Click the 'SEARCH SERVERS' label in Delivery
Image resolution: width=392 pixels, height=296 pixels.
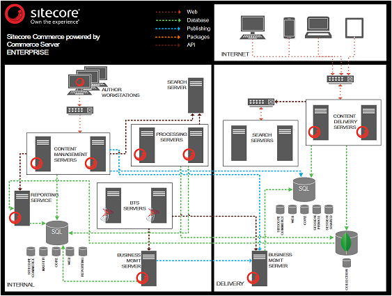pyautogui.click(x=262, y=137)
